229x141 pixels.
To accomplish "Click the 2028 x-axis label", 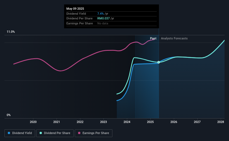I will pyautogui.click(x=221, y=122).
